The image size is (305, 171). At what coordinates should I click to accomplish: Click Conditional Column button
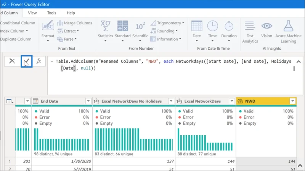click(18, 23)
